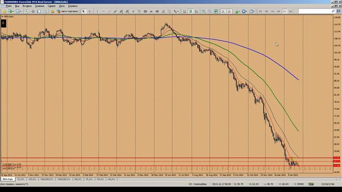Image resolution: width=342 pixels, height=192 pixels.
Task: Click the '03 - Commodities' profile in status bar
Action: point(198,184)
